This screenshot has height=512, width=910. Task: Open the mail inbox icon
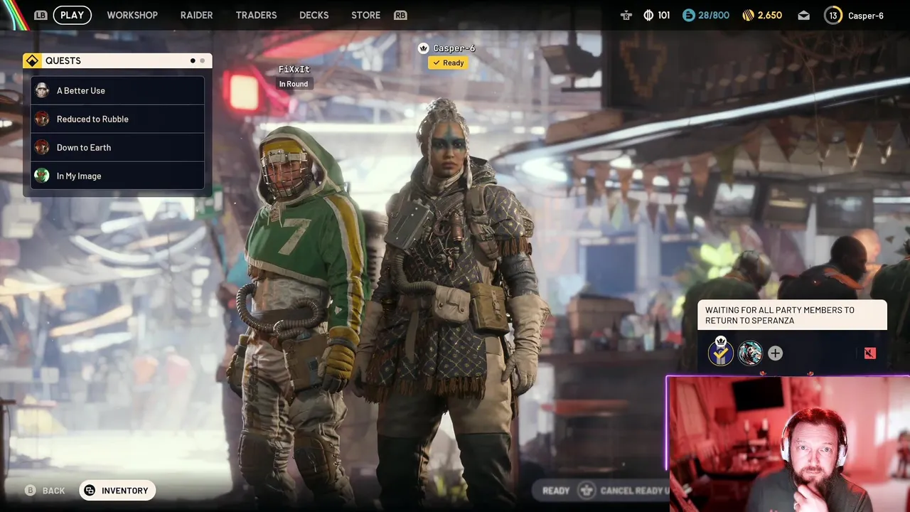pos(803,15)
